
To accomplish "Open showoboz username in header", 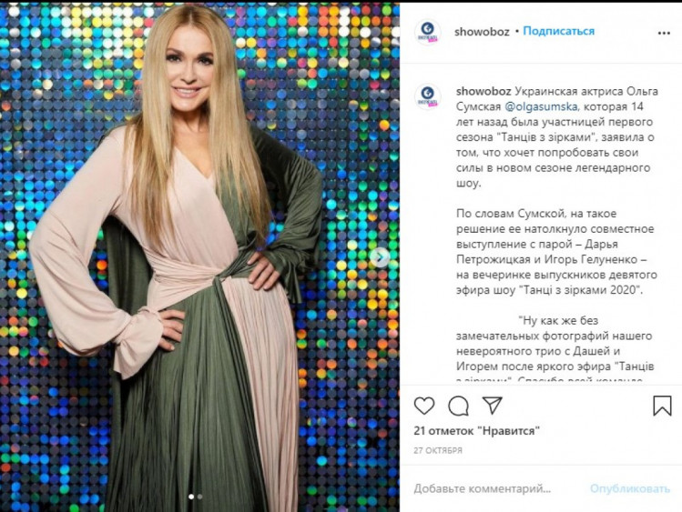I will click(x=482, y=32).
